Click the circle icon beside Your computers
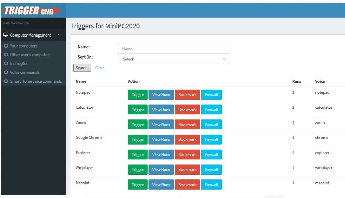This screenshot has height=198, width=345. pyautogui.click(x=6, y=46)
